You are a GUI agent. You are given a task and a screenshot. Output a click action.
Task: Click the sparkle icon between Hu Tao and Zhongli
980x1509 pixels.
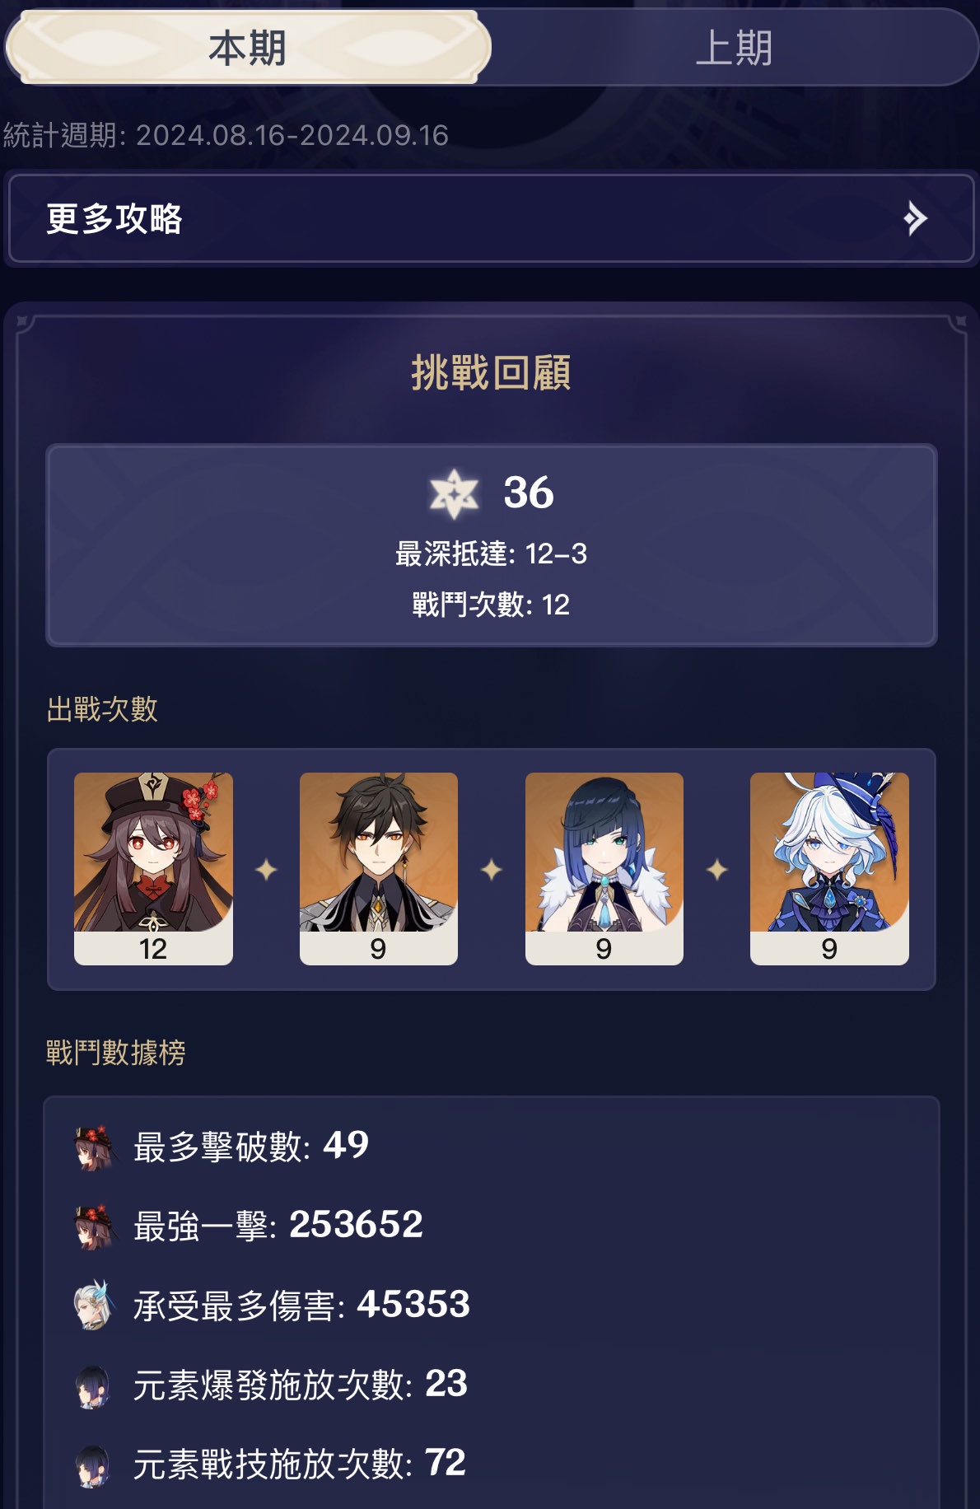[266, 869]
